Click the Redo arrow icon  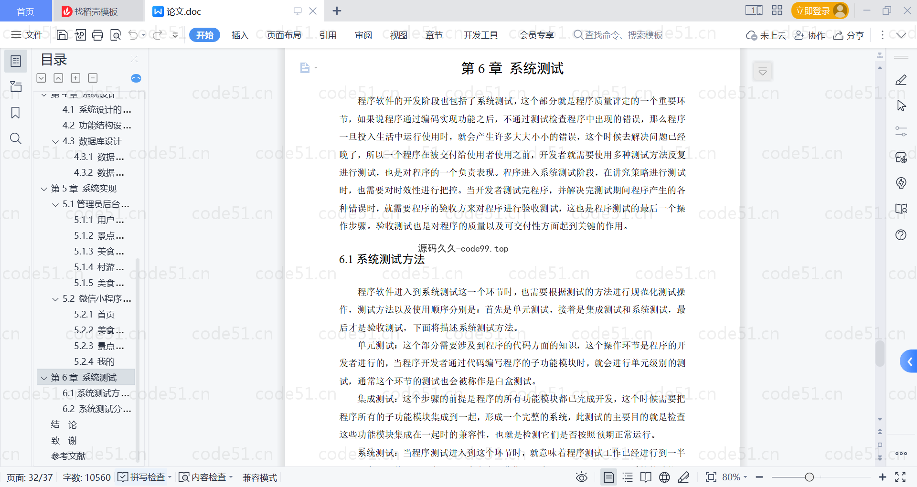[x=157, y=35]
